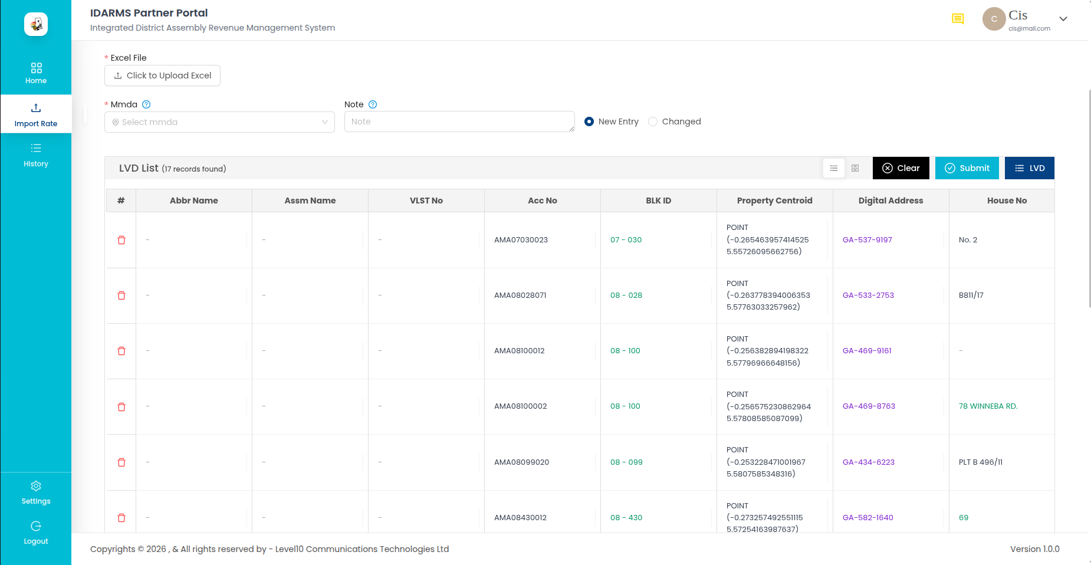Open the yellow chat message icon

pyautogui.click(x=958, y=19)
